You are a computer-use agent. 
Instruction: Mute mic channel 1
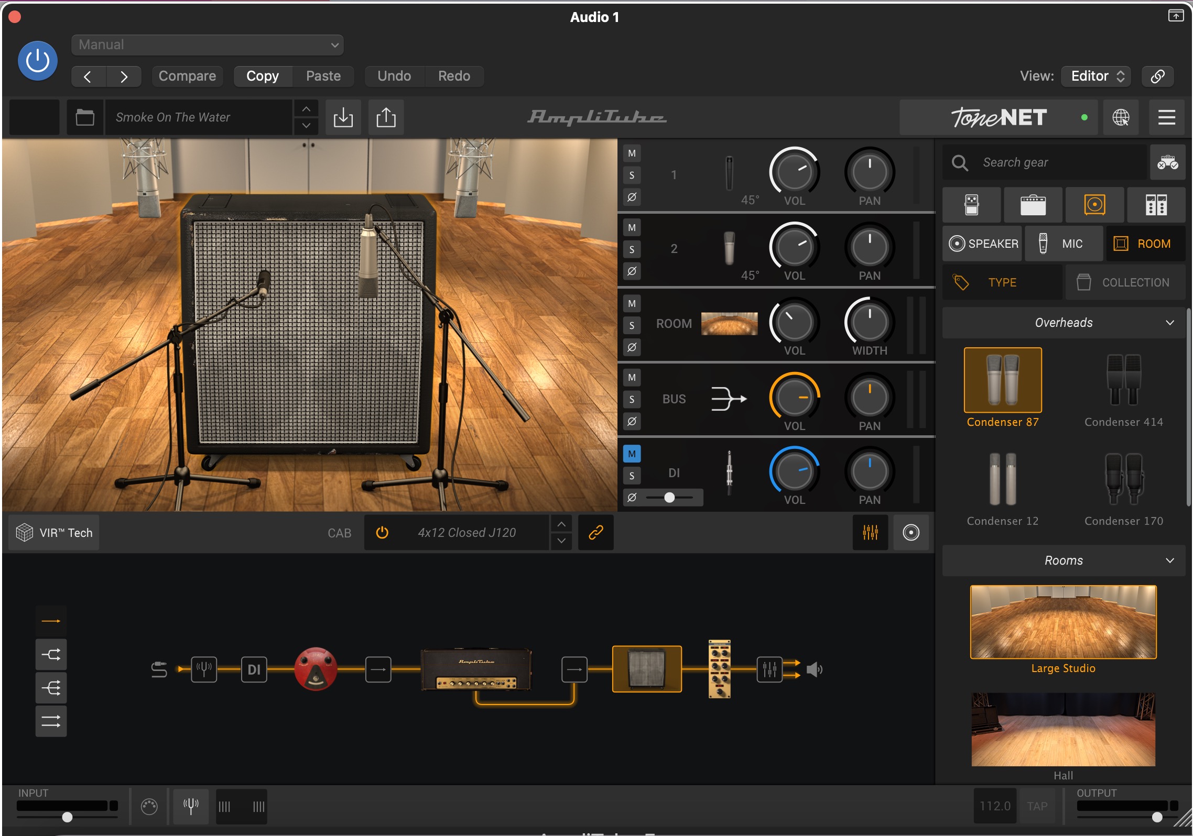(x=632, y=153)
